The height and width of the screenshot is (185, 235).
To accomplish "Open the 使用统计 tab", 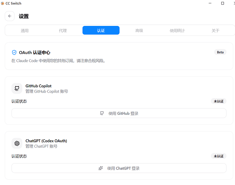I will point(177,30).
